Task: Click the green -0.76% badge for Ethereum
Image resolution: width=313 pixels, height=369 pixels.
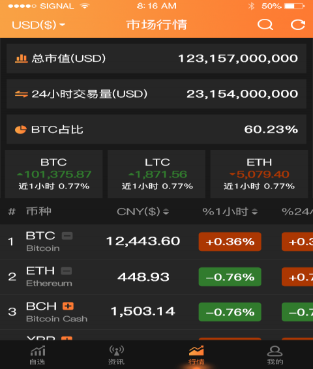Action: [x=230, y=276]
